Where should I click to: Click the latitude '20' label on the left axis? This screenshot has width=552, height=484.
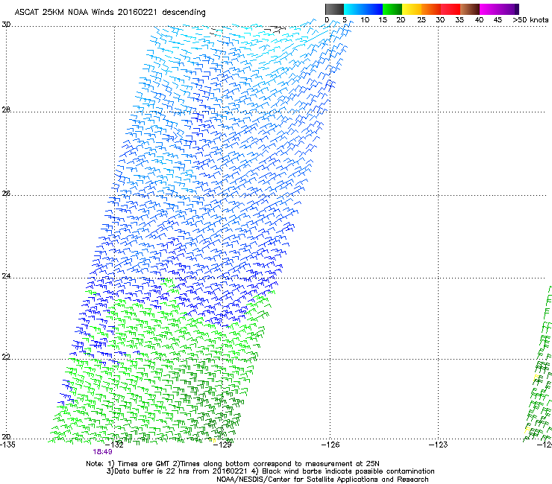6,436
